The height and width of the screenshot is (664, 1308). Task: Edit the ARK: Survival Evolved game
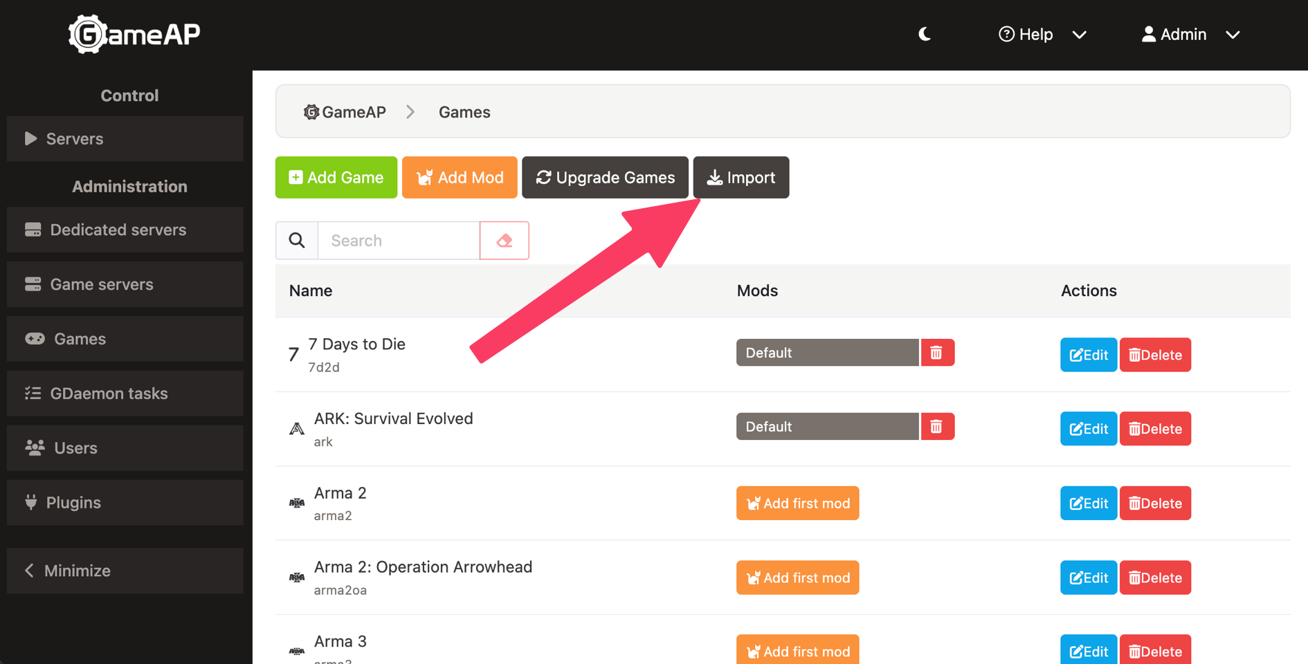pyautogui.click(x=1088, y=429)
